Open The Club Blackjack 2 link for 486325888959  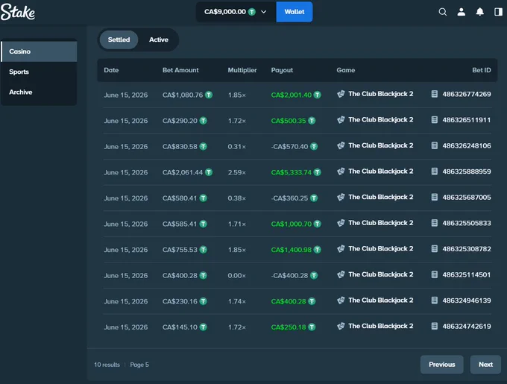pos(381,171)
